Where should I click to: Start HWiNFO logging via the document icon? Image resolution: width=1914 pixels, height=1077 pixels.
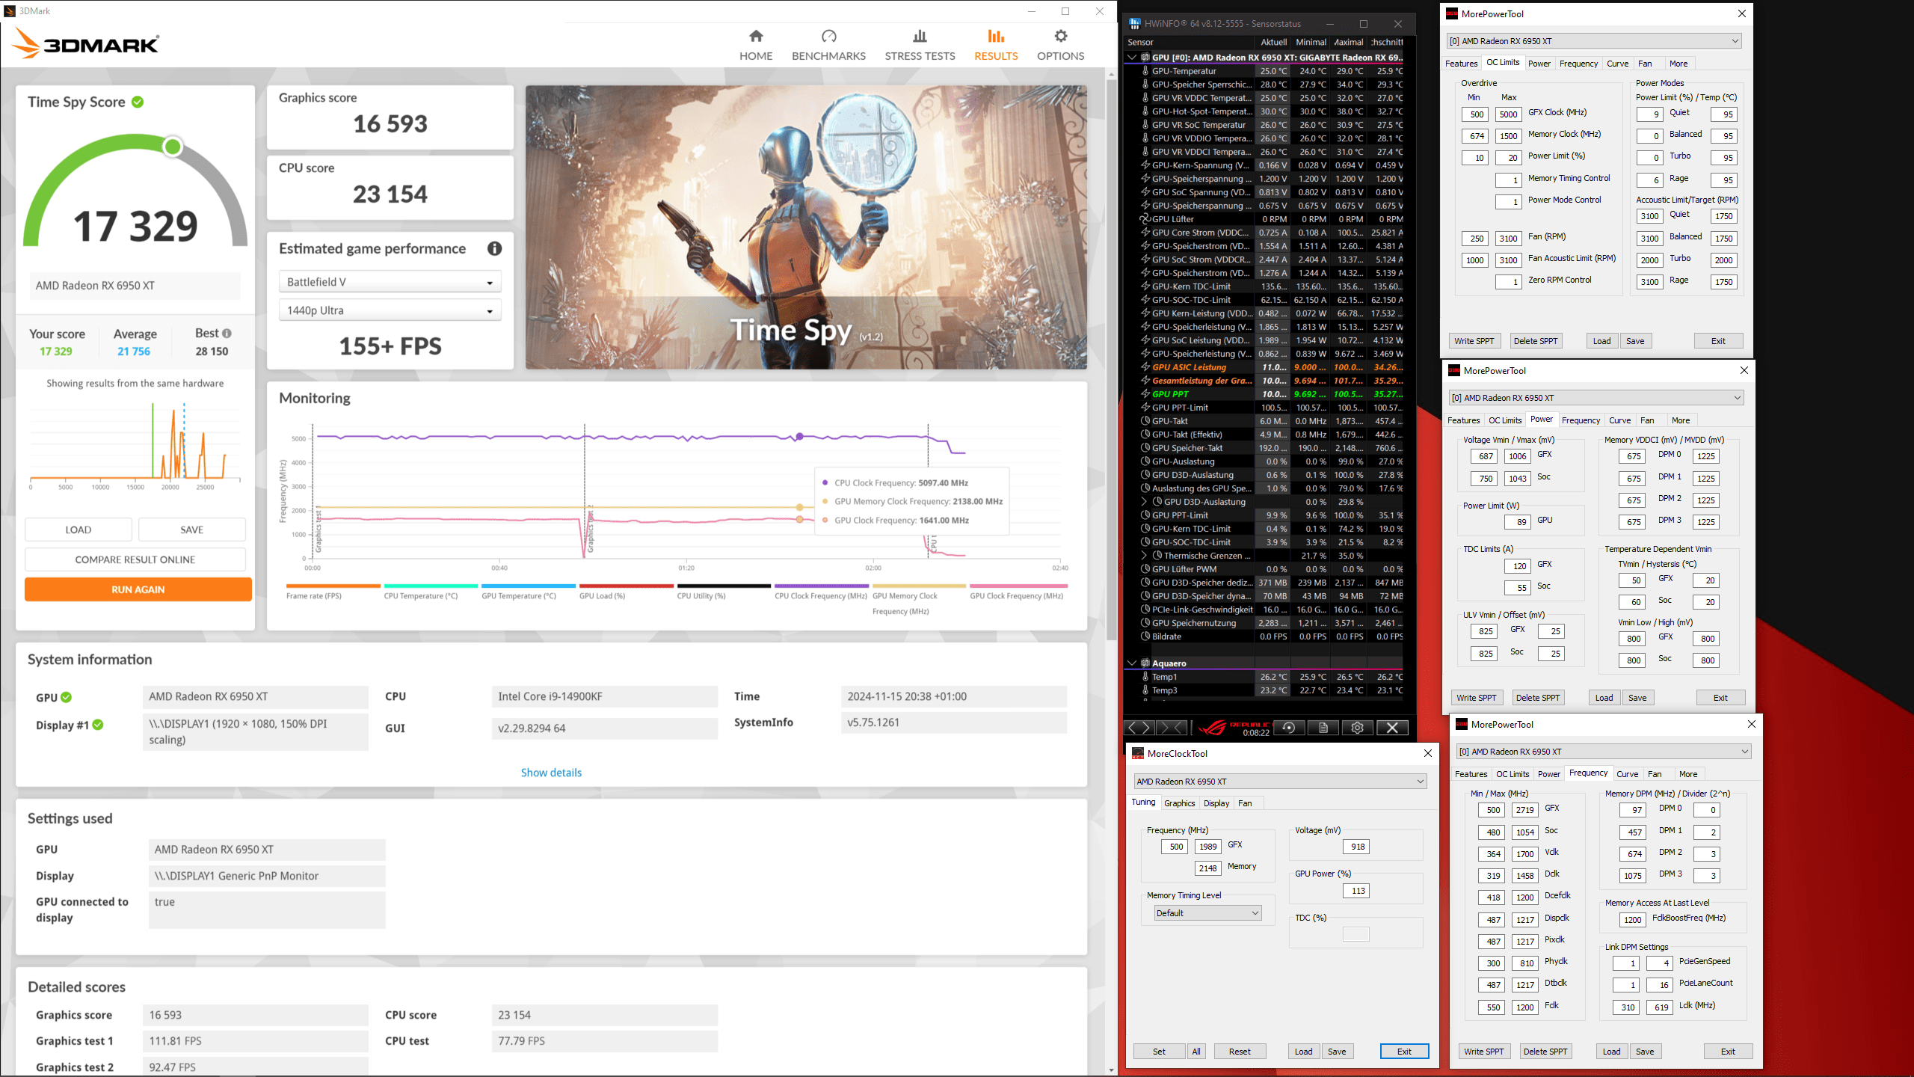tap(1323, 728)
